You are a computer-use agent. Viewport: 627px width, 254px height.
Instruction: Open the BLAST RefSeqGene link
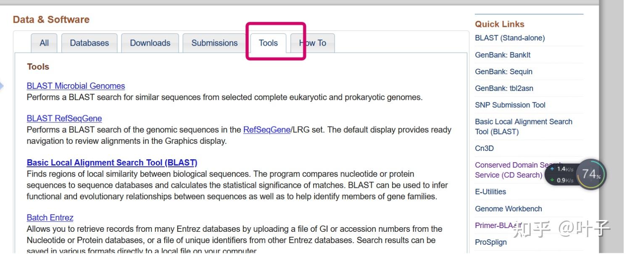pyautogui.click(x=64, y=119)
